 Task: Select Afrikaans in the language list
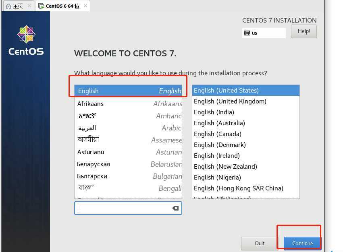128,103
